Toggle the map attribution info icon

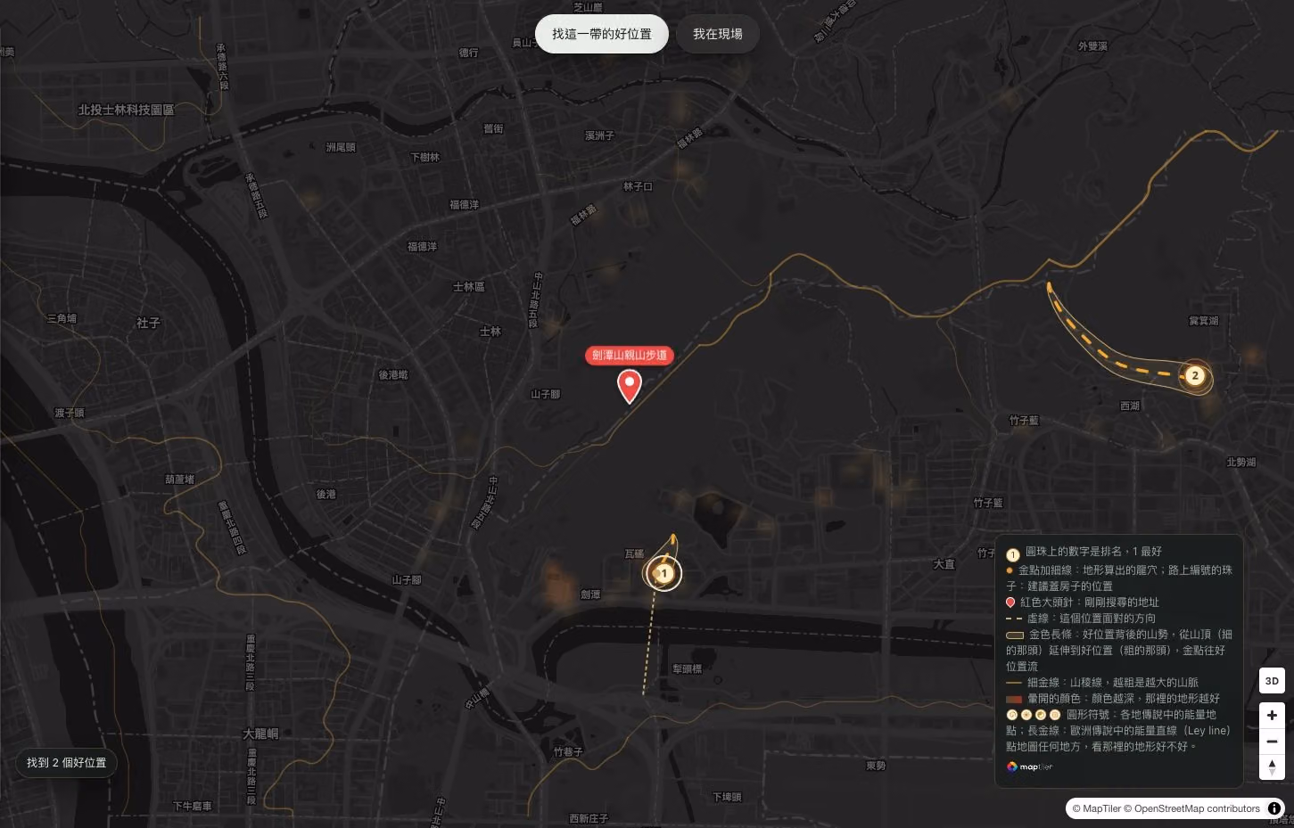pos(1274,808)
